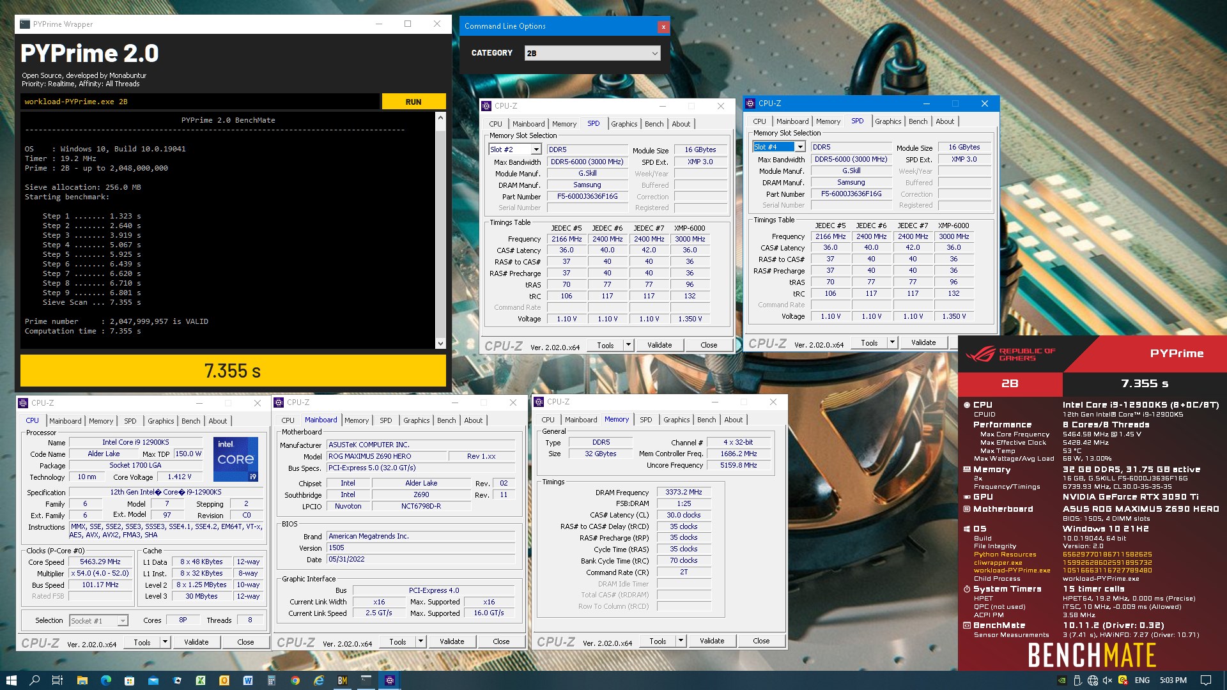Click Part Number F5-6000J3636F16G in Slot #2 window
1227x690 pixels.
[587, 197]
